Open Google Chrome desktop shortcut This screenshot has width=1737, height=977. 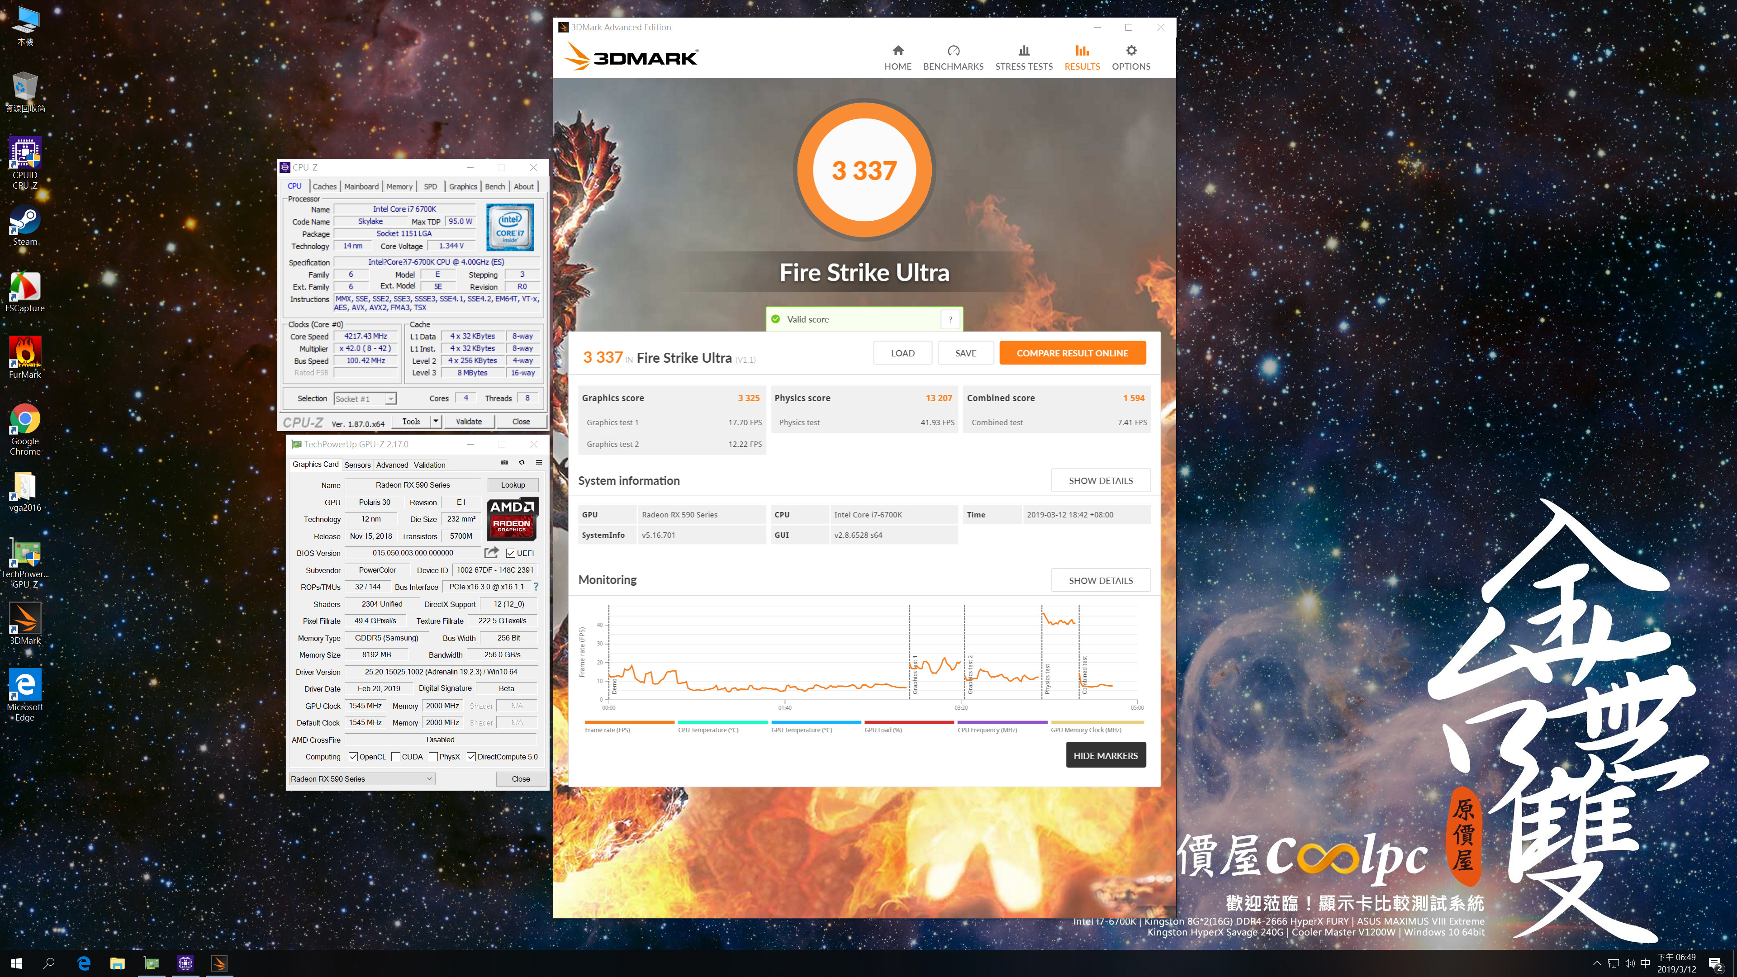[x=25, y=430]
